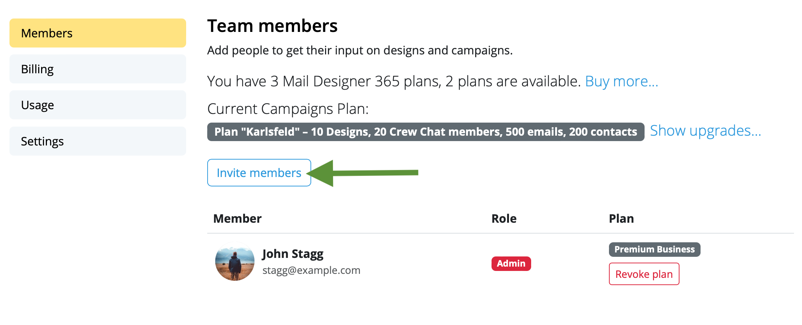802x325 pixels.
Task: Open the Settings section
Action: [x=98, y=141]
